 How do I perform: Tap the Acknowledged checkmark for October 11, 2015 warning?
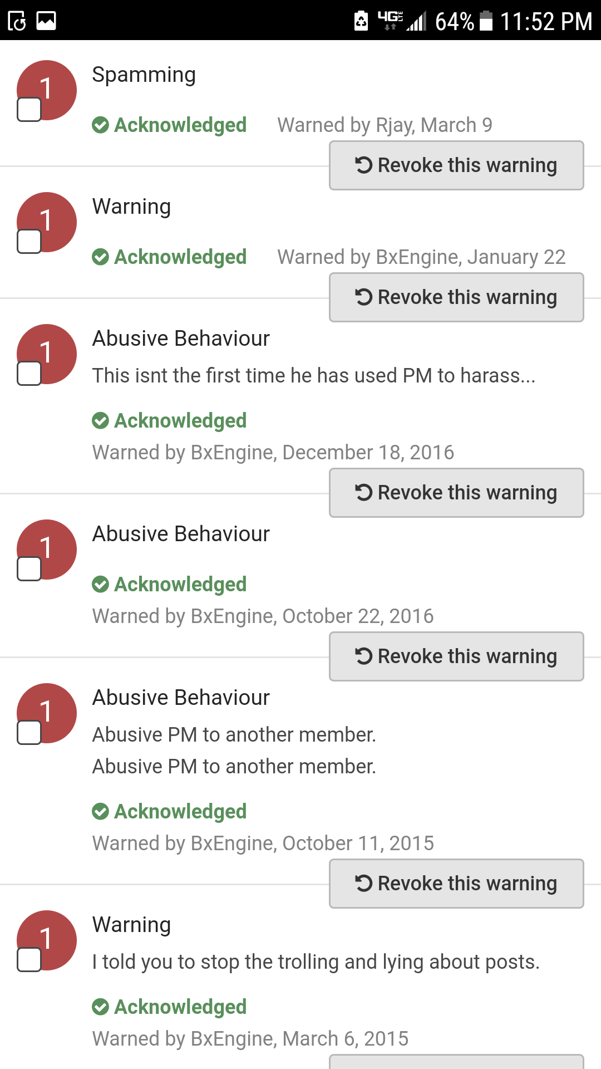[x=101, y=812]
